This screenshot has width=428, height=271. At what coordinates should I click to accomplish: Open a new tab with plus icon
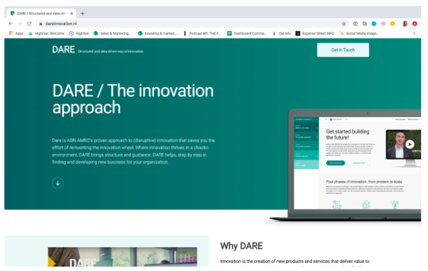[x=83, y=13]
